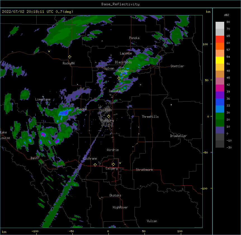Click the Blackfalds city label

click(123, 62)
